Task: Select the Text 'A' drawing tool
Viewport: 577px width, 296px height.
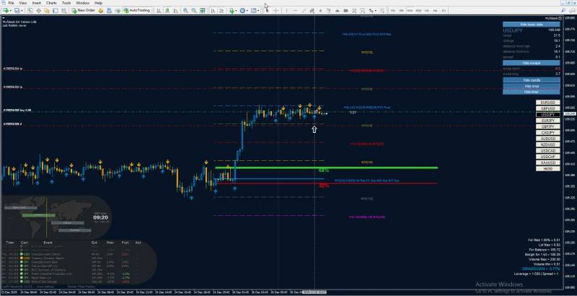Action: (x=320, y=11)
